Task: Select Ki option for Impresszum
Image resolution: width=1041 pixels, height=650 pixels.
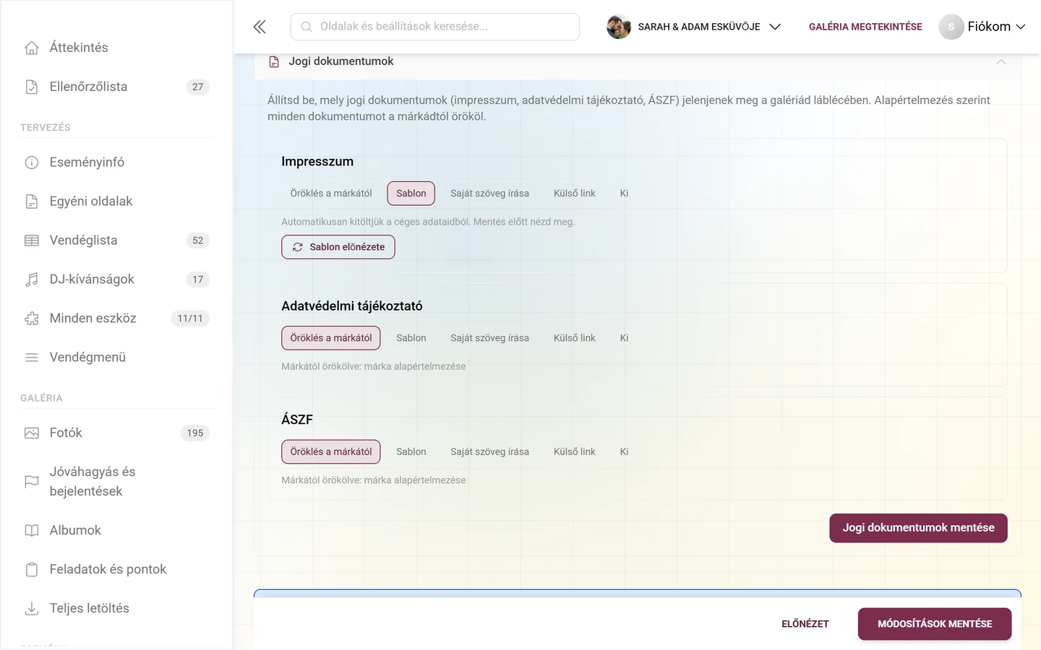Action: tap(624, 194)
